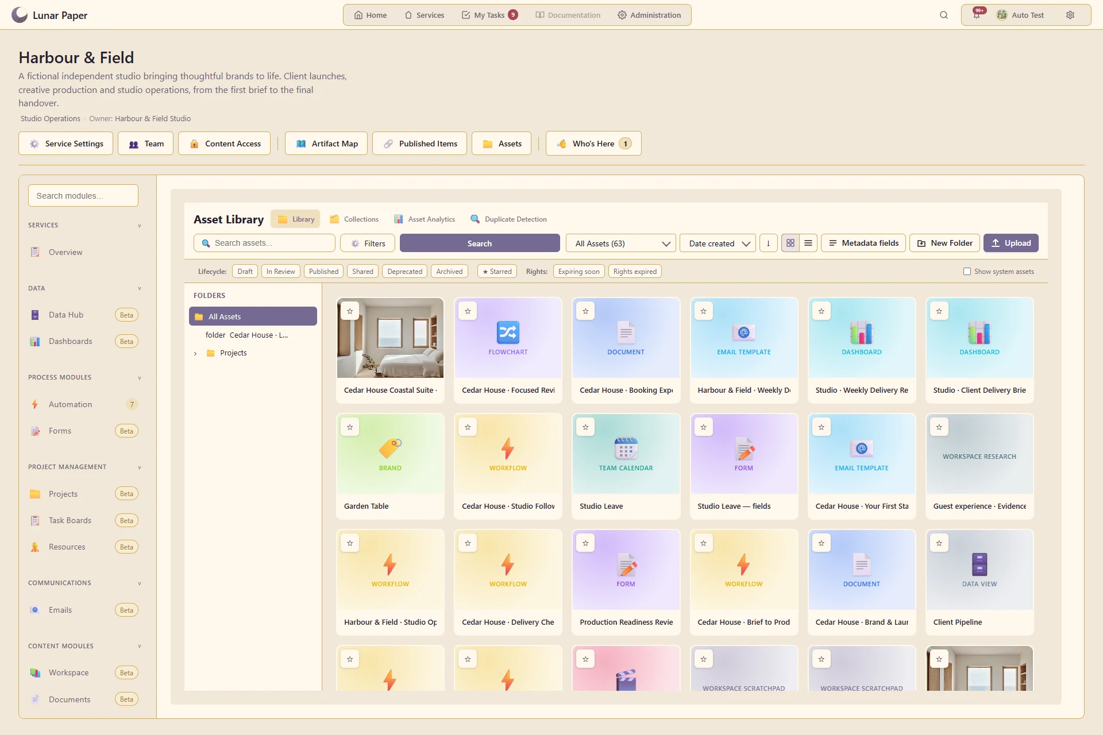
Task: Switch to grid view layout
Action: point(790,243)
